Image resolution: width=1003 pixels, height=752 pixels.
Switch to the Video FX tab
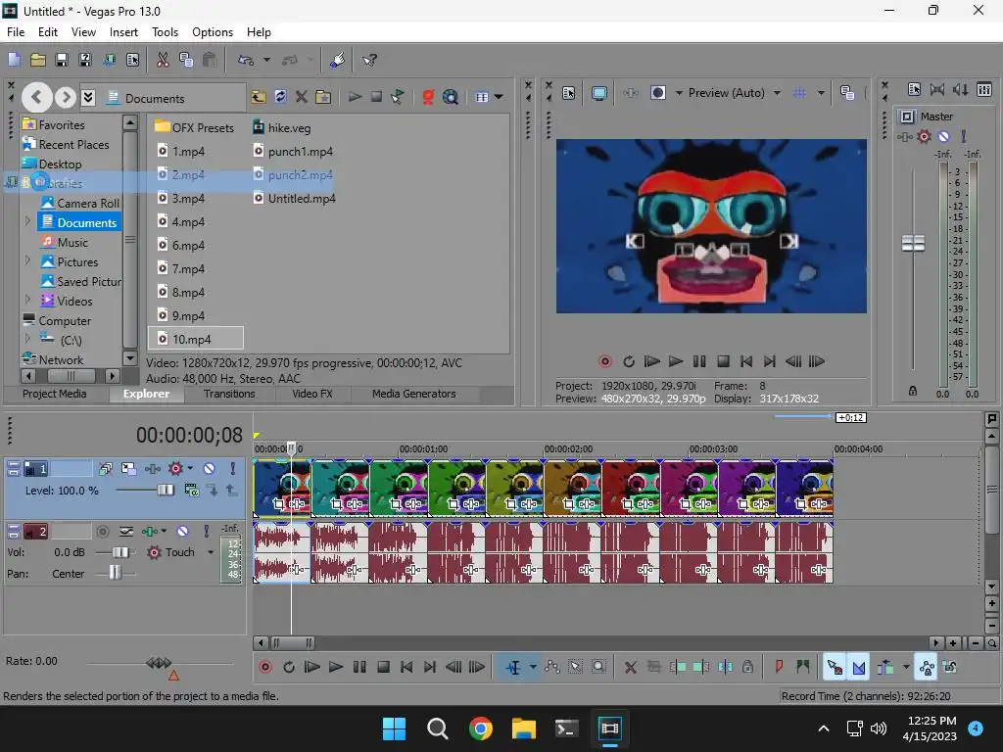[312, 394]
